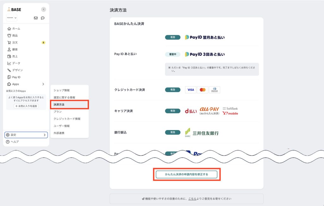Open デザイン design page

(17, 70)
